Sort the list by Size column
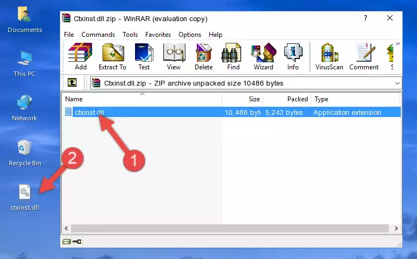This screenshot has width=417, height=259. [242, 99]
